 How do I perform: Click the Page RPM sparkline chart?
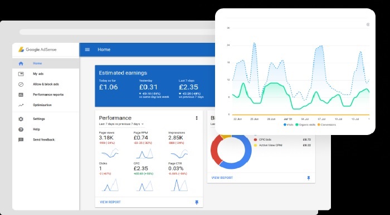[x=144, y=153]
